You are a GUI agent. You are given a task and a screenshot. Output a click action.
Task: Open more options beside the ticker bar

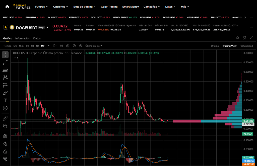(251, 17)
